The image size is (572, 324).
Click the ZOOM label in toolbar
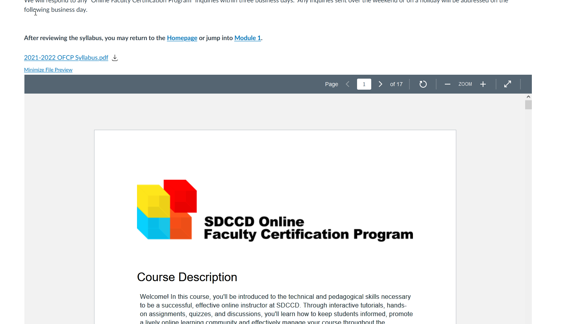[x=465, y=84]
